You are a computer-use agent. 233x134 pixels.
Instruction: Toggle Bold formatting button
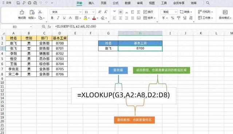pos(52,18)
